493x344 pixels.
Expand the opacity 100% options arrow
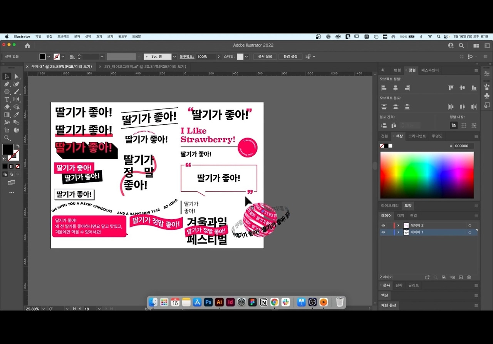tap(219, 57)
